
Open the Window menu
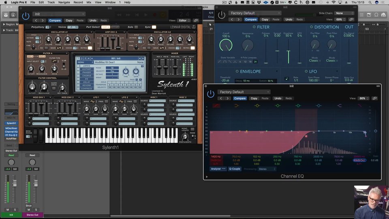[x=110, y=2]
